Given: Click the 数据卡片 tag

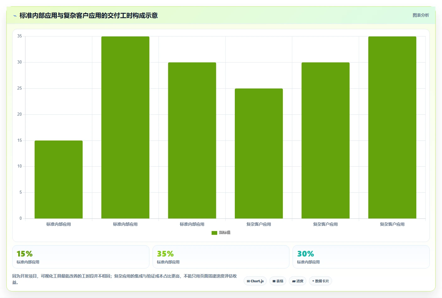Looking at the screenshot, I should [321, 281].
